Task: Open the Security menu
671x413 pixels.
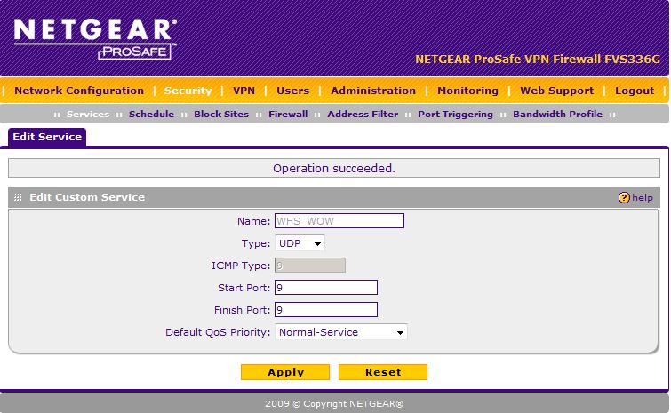Action: pos(188,91)
